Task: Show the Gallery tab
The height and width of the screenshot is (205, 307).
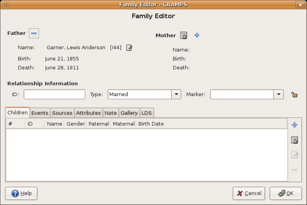Action: click(x=129, y=113)
